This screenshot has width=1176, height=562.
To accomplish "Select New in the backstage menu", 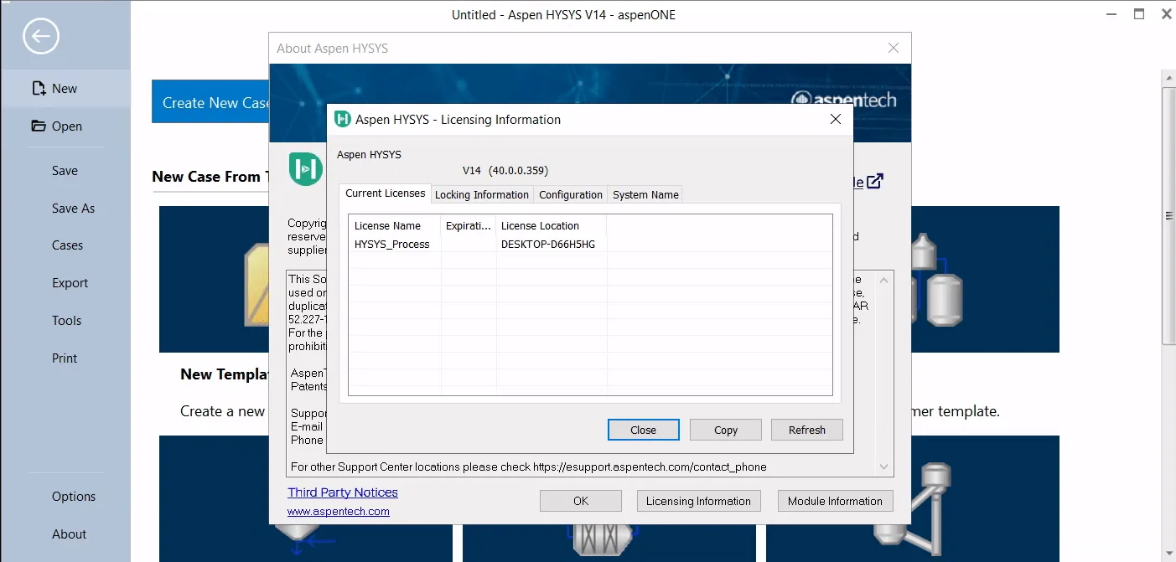I will coord(65,89).
